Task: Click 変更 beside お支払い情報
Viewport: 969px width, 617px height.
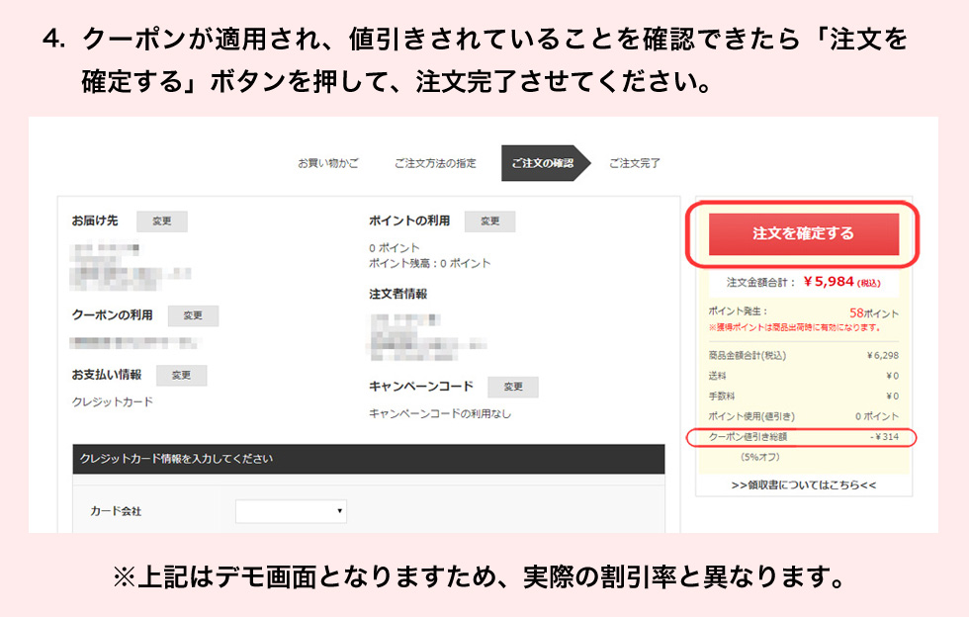Action: pyautogui.click(x=181, y=376)
